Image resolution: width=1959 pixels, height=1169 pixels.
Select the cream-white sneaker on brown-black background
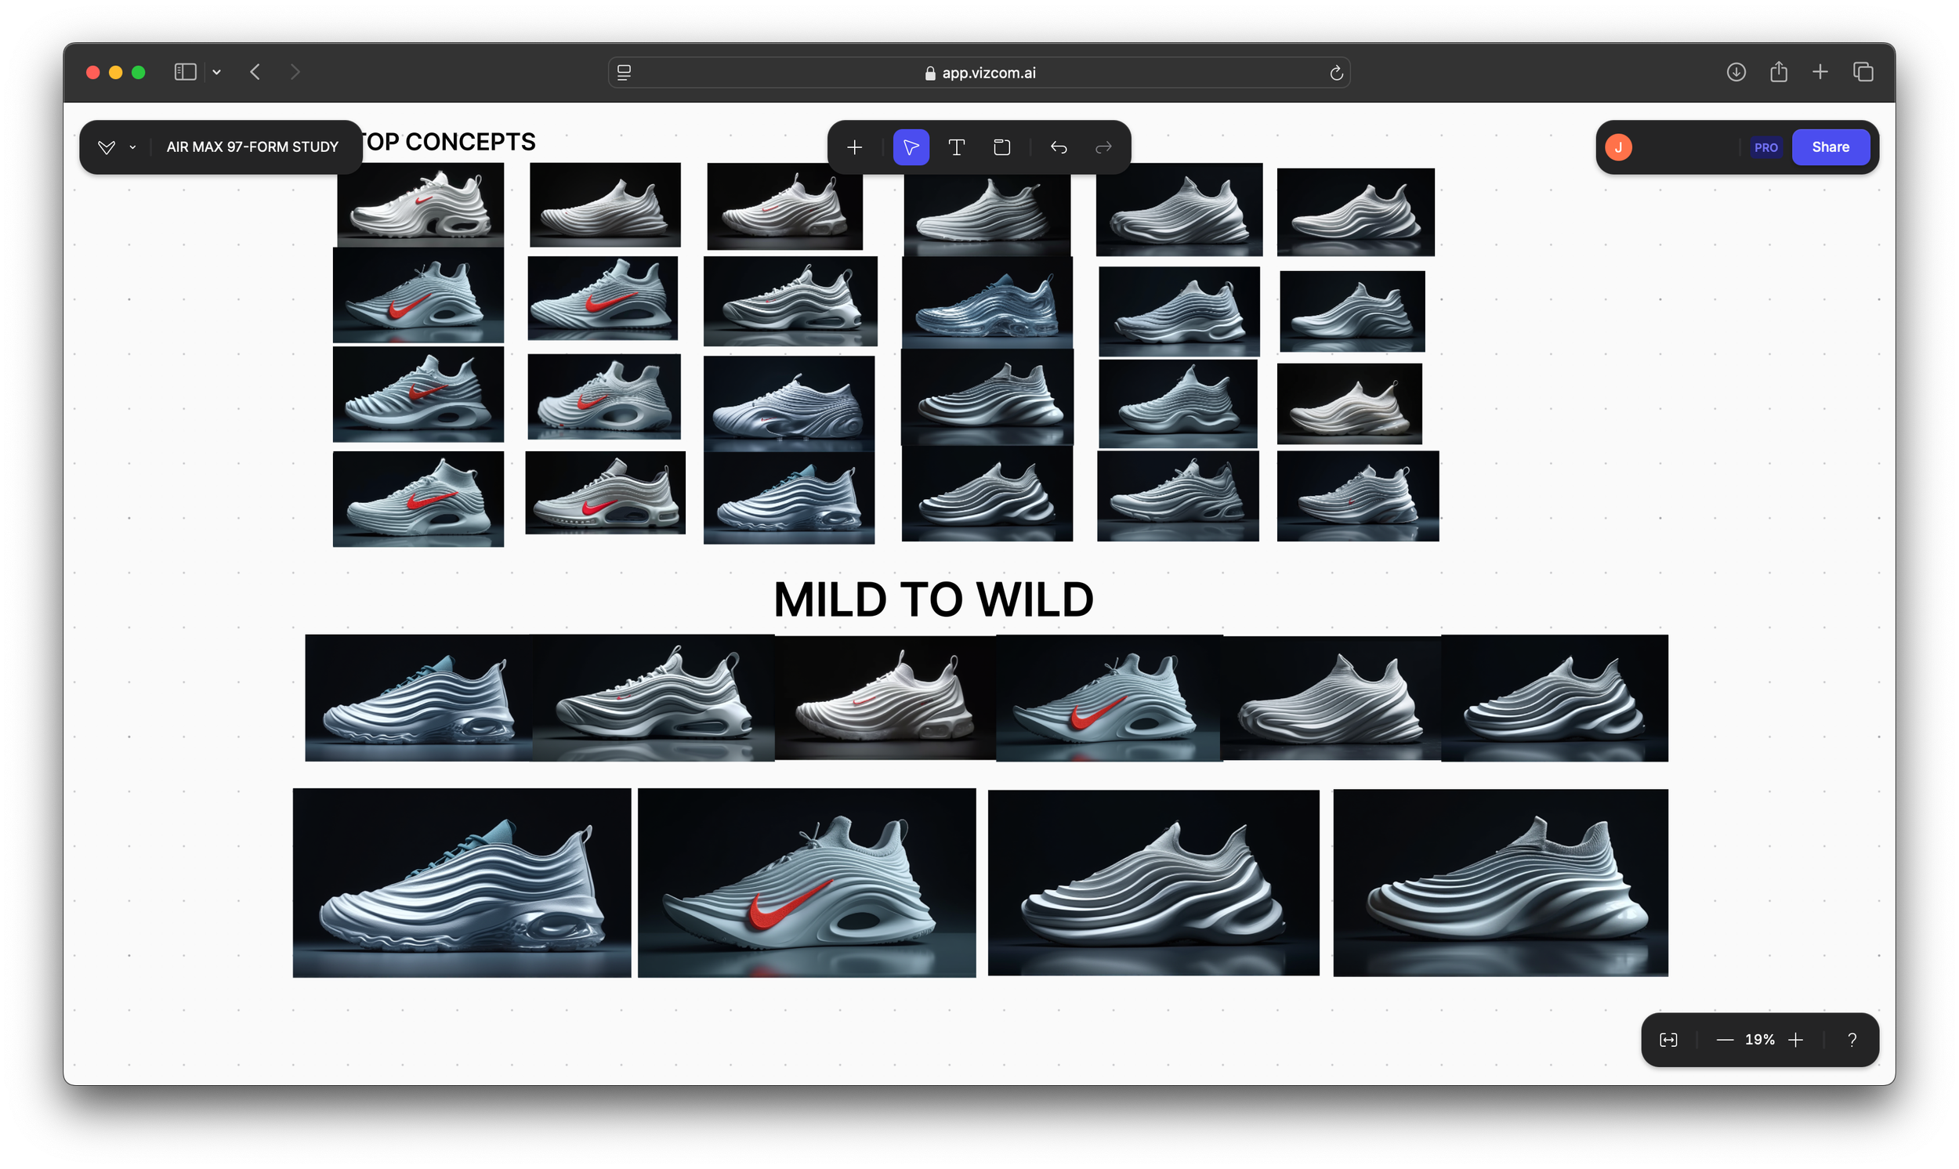(1349, 404)
